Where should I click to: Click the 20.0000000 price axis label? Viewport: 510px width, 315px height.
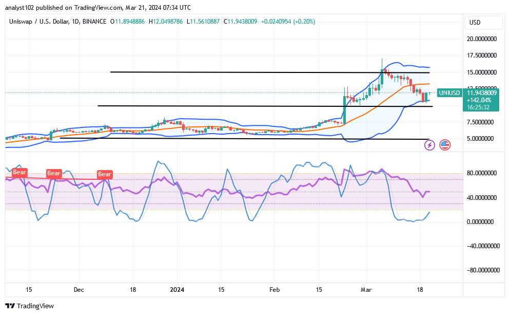click(x=482, y=39)
